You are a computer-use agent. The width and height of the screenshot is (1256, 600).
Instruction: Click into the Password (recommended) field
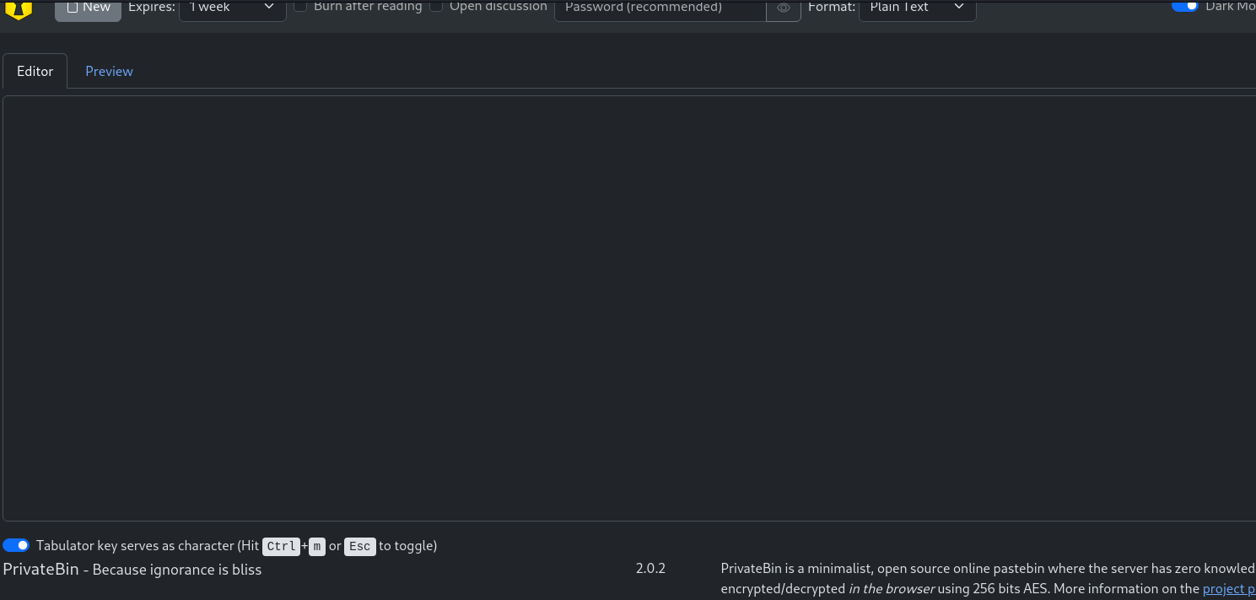tap(660, 8)
